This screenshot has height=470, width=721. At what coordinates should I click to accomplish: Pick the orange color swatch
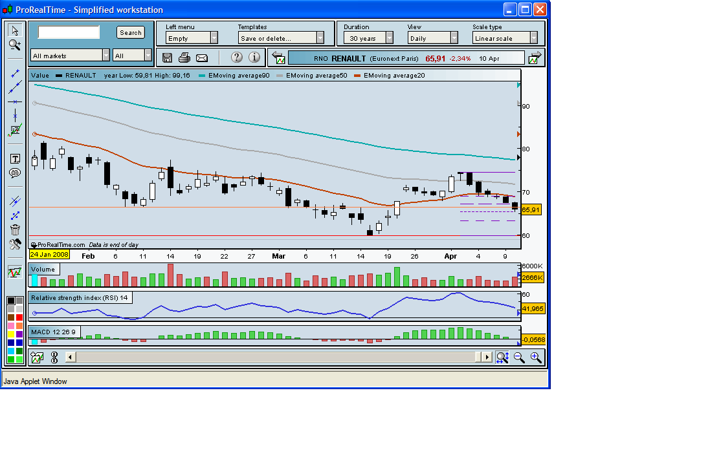coord(19,326)
